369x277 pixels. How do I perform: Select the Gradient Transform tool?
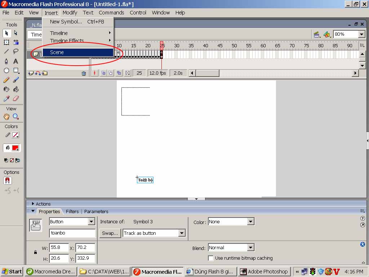[16, 43]
